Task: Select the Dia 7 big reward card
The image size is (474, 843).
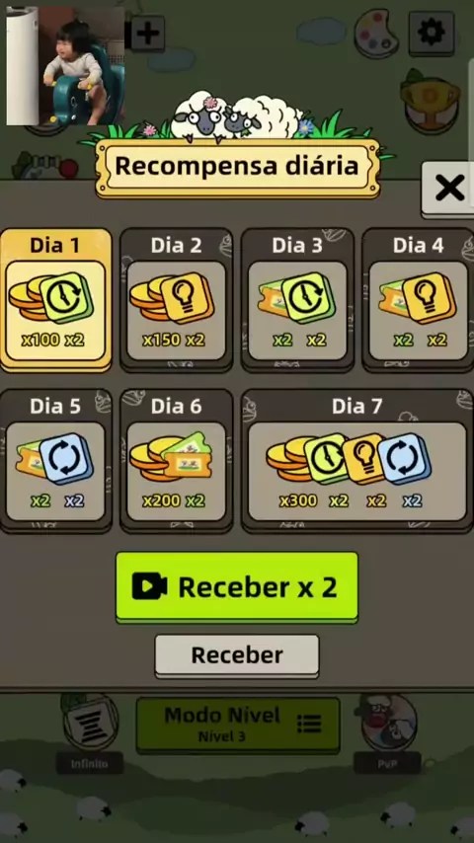Action: [x=357, y=461]
